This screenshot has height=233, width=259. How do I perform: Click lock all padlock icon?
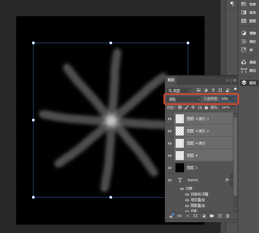pyautogui.click(x=206, y=107)
